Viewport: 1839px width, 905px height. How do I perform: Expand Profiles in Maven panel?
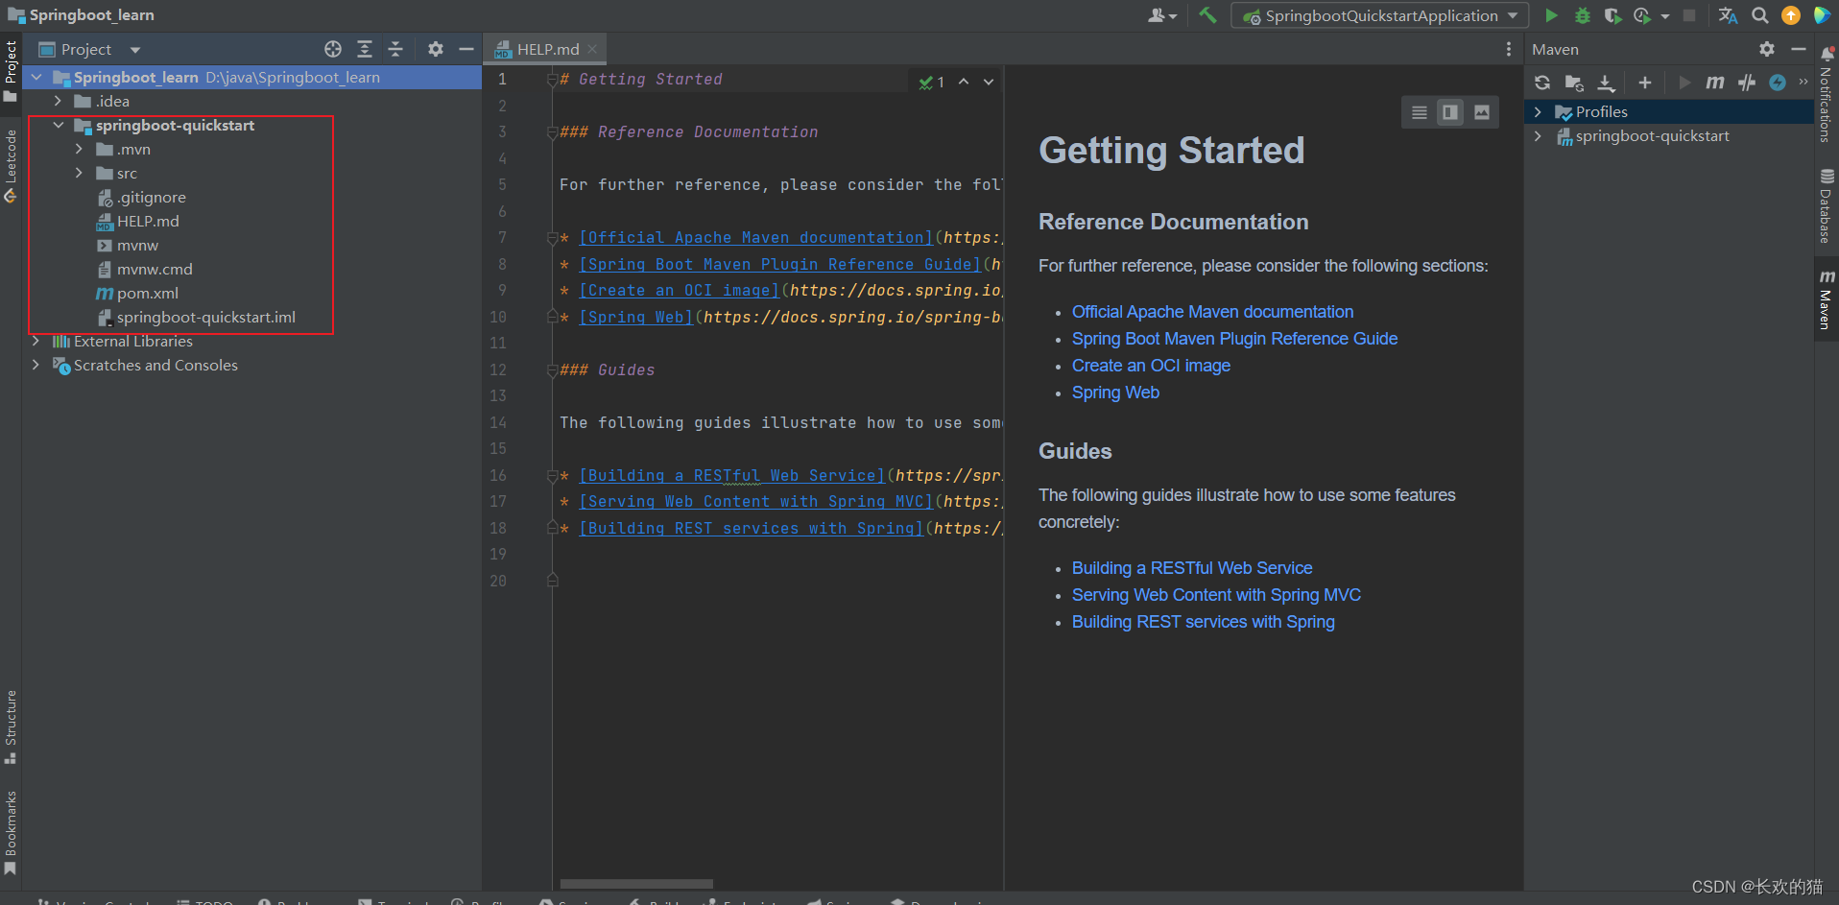1538,111
